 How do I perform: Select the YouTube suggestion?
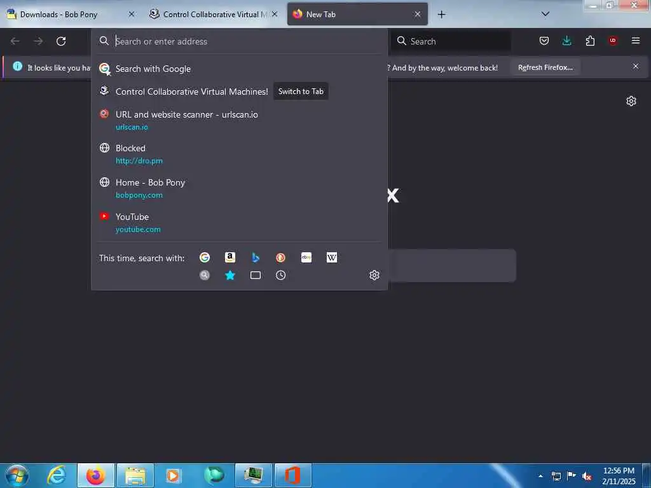click(x=239, y=222)
